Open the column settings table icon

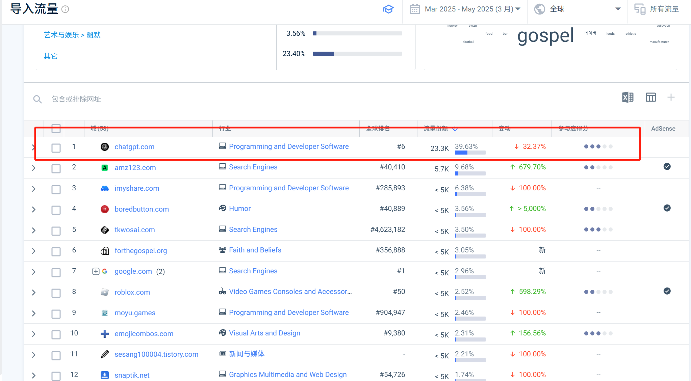tap(650, 98)
